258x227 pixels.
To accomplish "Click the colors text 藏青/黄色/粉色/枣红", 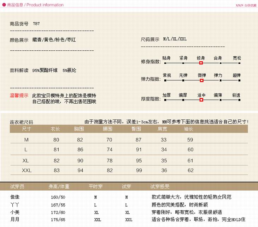I will click(54, 40).
